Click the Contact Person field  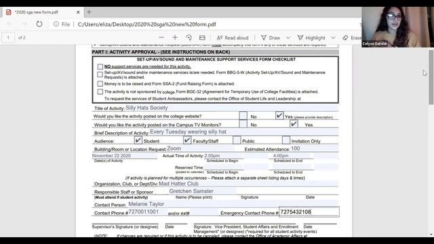pyautogui.click(x=233, y=204)
